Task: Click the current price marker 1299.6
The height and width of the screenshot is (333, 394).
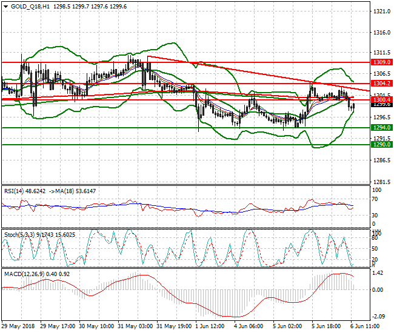Action: point(382,105)
